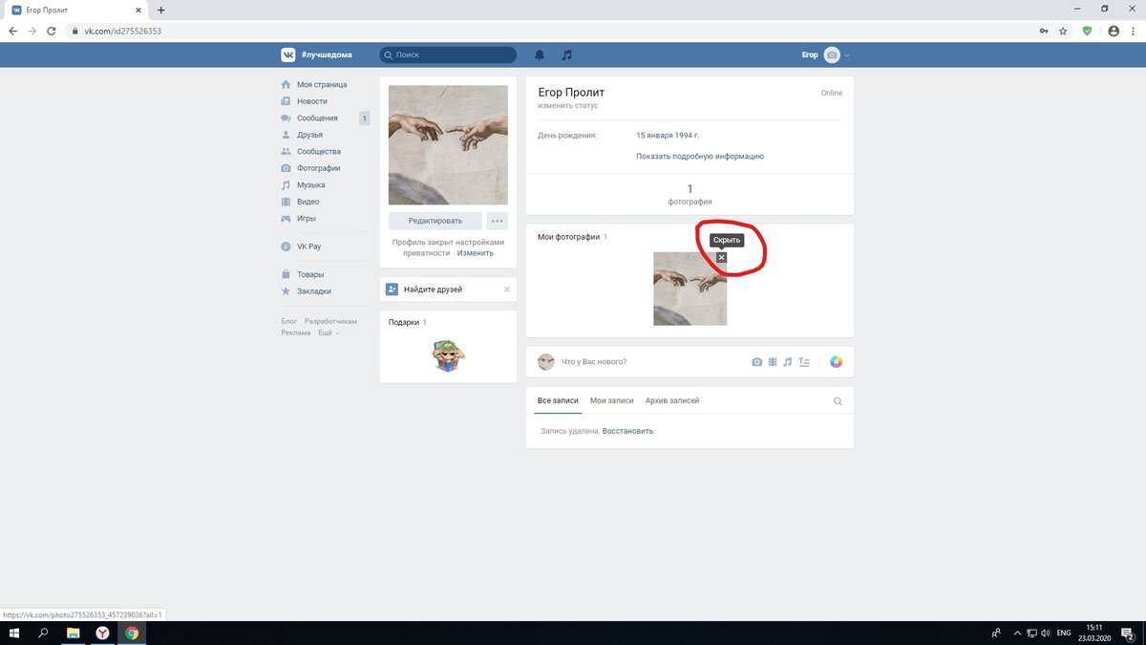
Task: Click the bag icon beside Товары
Action: [286, 274]
